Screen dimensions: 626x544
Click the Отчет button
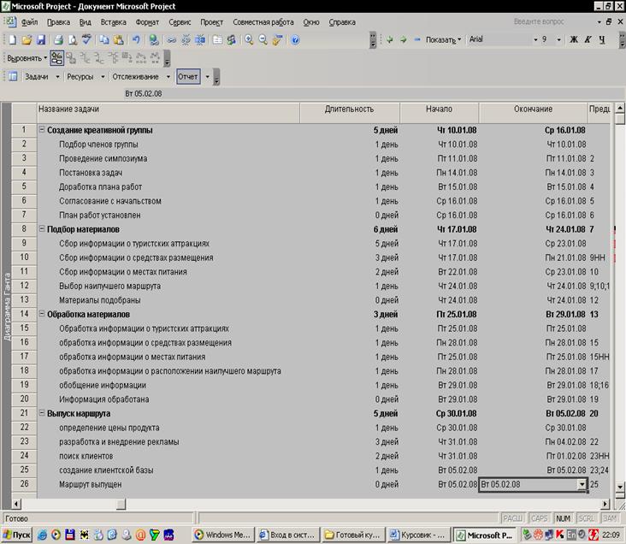coord(188,77)
